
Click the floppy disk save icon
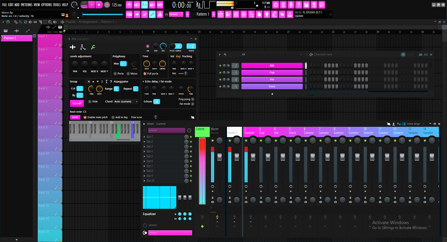tap(307, 5)
